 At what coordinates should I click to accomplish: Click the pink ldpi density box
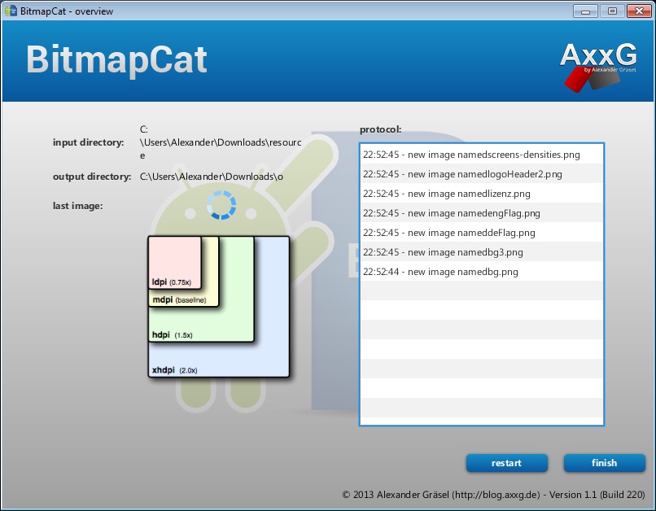[174, 260]
